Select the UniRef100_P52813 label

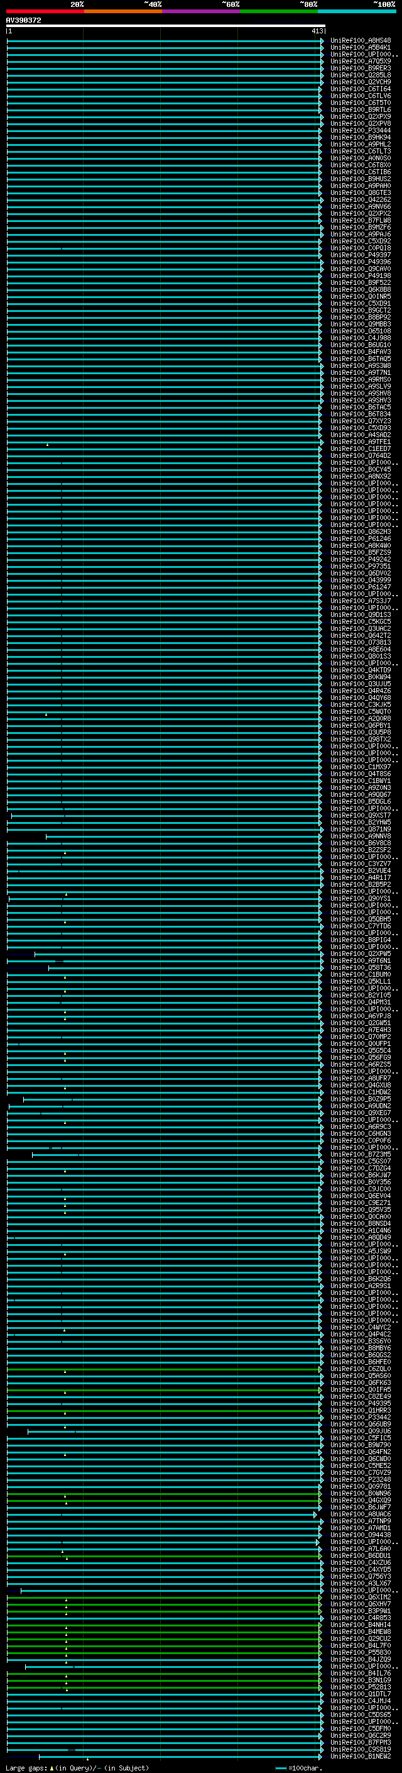click(x=361, y=1686)
